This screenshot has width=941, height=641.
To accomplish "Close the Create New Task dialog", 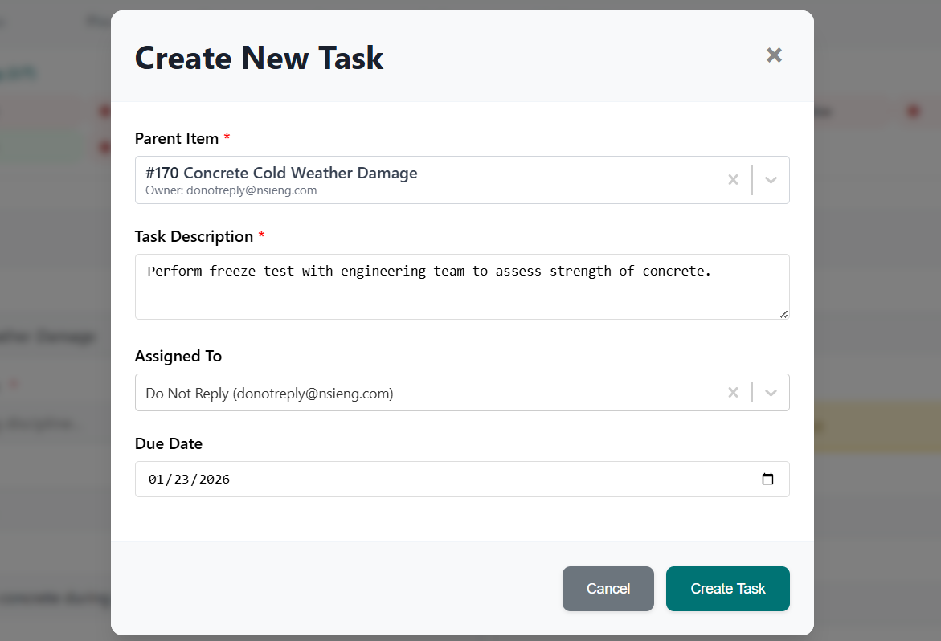I will [773, 55].
